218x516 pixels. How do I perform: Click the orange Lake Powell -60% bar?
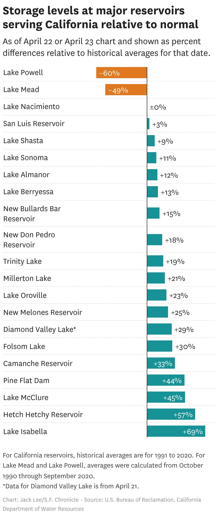pos(121,73)
